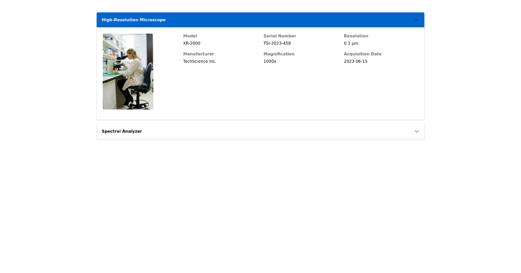
Task: Select the Magnification value 1000x
Action: click(x=270, y=61)
